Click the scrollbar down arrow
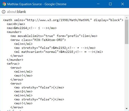 pyautogui.click(x=127, y=109)
